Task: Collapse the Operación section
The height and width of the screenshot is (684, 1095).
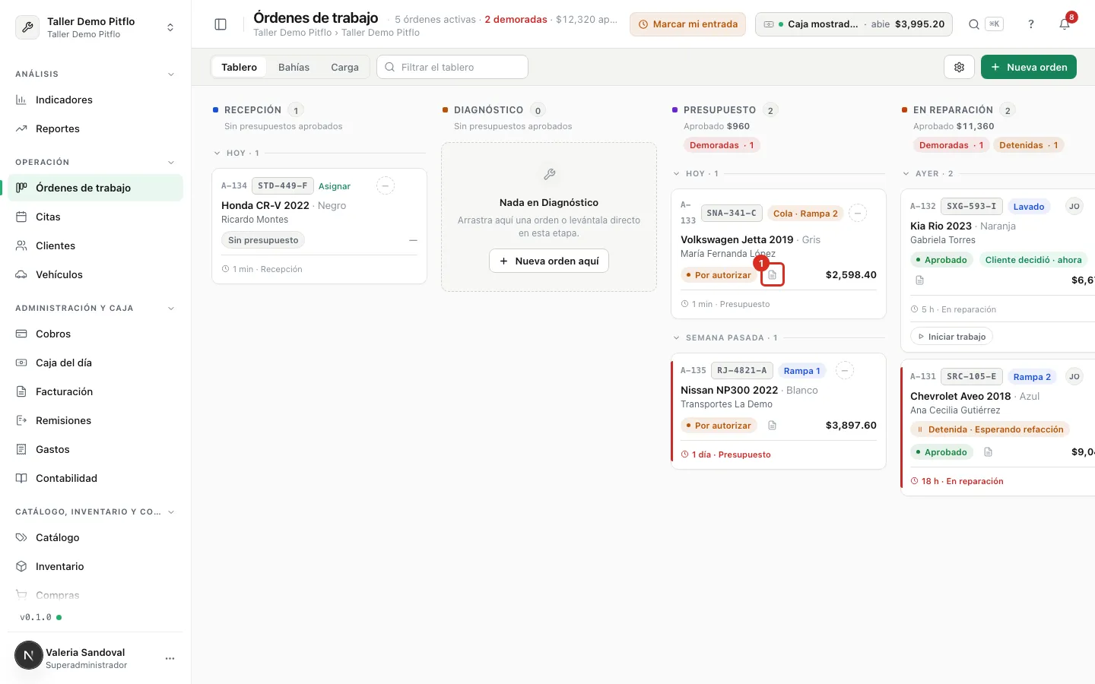Action: click(x=170, y=163)
